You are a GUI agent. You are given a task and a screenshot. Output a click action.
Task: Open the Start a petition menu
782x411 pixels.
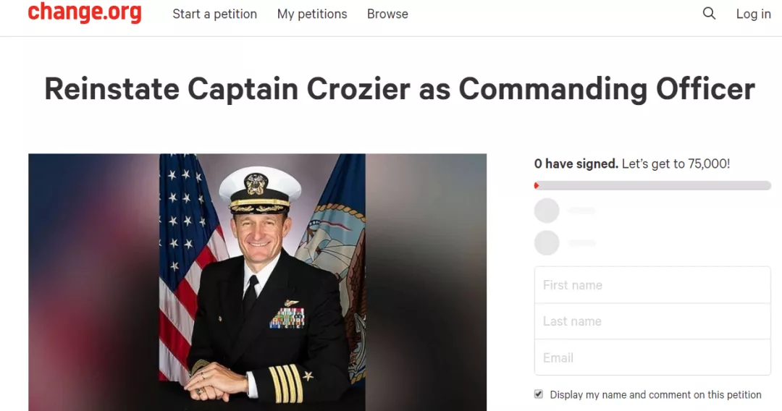(x=214, y=14)
